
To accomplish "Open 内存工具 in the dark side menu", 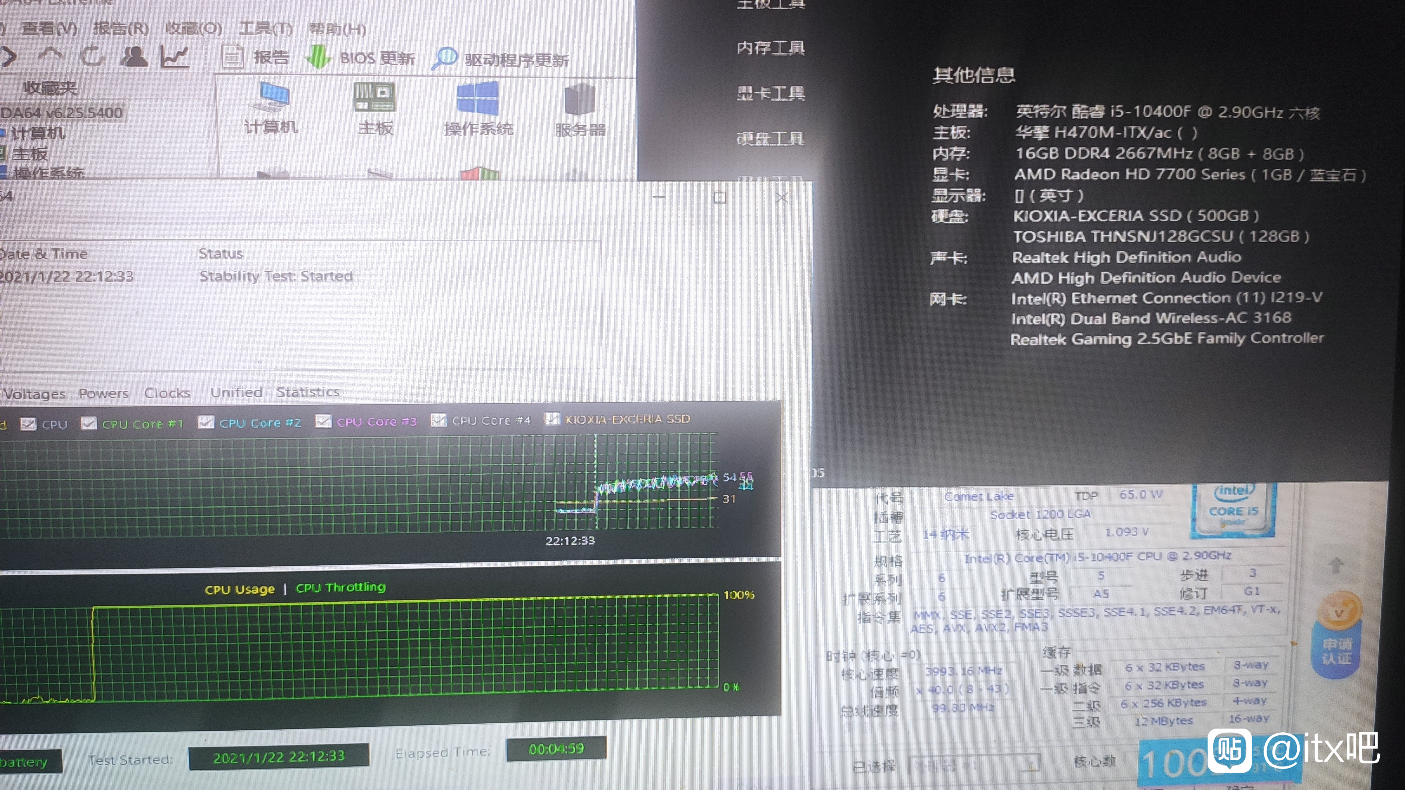I will tap(771, 48).
